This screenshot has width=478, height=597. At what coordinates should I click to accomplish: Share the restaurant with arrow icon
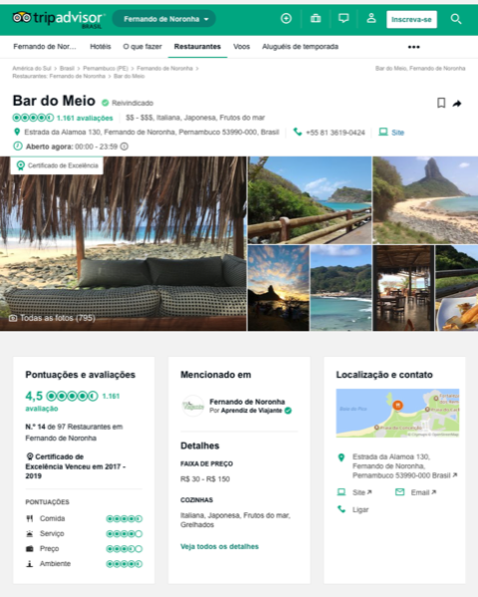(x=457, y=104)
